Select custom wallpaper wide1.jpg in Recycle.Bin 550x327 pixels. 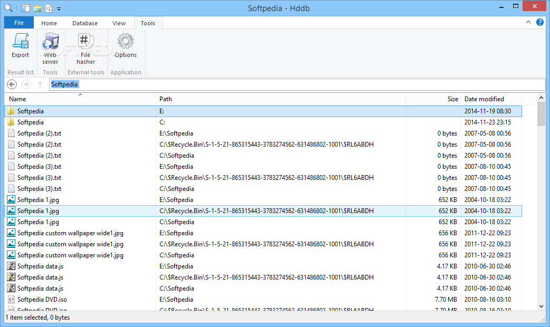pos(263,244)
